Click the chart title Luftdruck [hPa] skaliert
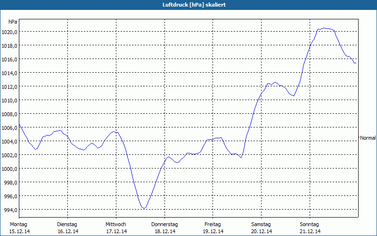This screenshot has height=236, width=377. tap(194, 5)
